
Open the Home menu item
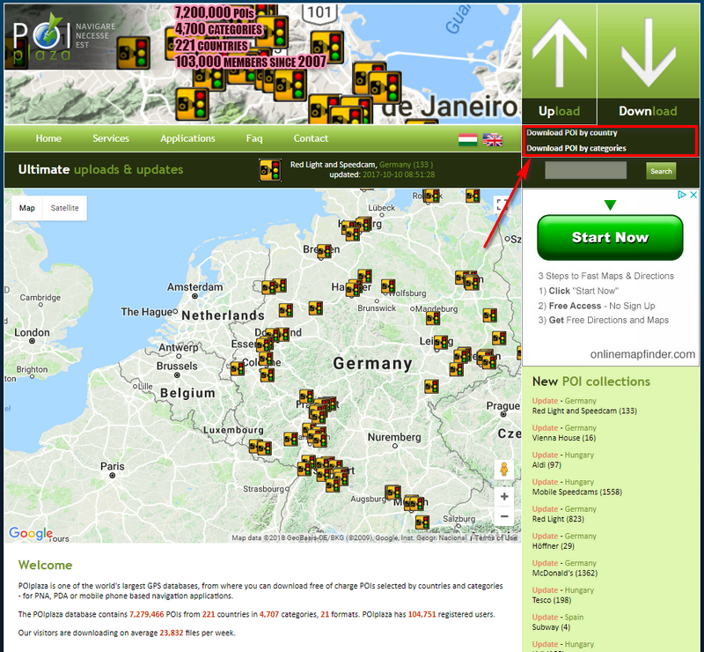(x=48, y=138)
